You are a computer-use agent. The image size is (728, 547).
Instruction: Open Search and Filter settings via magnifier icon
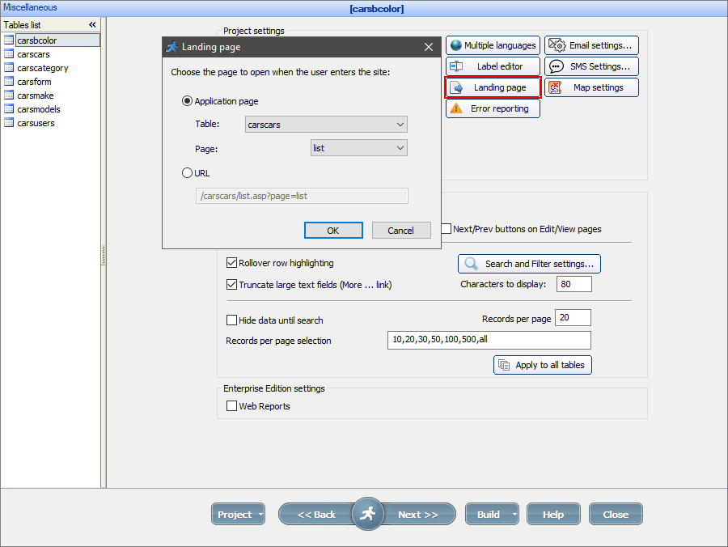(470, 264)
